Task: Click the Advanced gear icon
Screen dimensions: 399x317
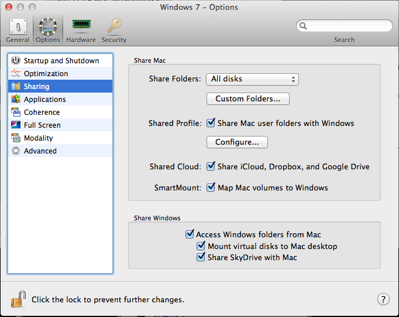Action: coord(16,151)
